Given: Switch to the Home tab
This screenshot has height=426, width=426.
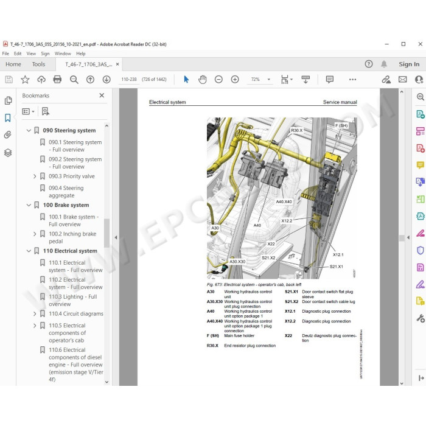Looking at the screenshot, I should (13, 65).
